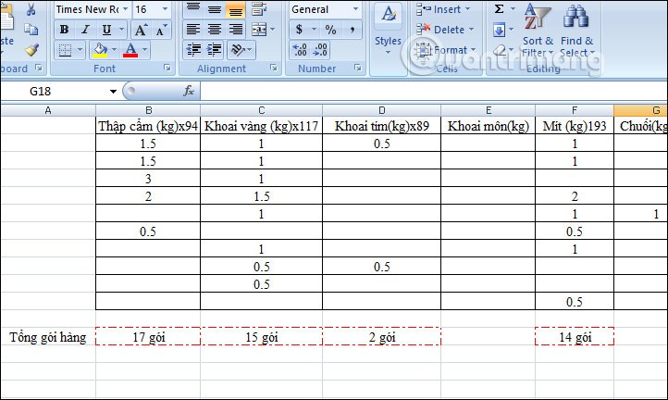
Task: Toggle underline formatting
Action: pyautogui.click(x=106, y=30)
